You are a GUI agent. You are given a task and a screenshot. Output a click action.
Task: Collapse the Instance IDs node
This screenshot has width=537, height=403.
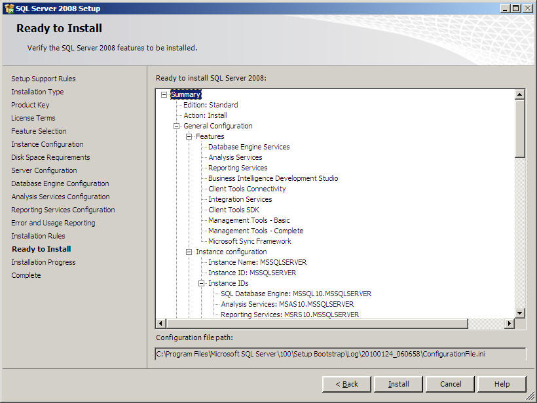point(202,283)
